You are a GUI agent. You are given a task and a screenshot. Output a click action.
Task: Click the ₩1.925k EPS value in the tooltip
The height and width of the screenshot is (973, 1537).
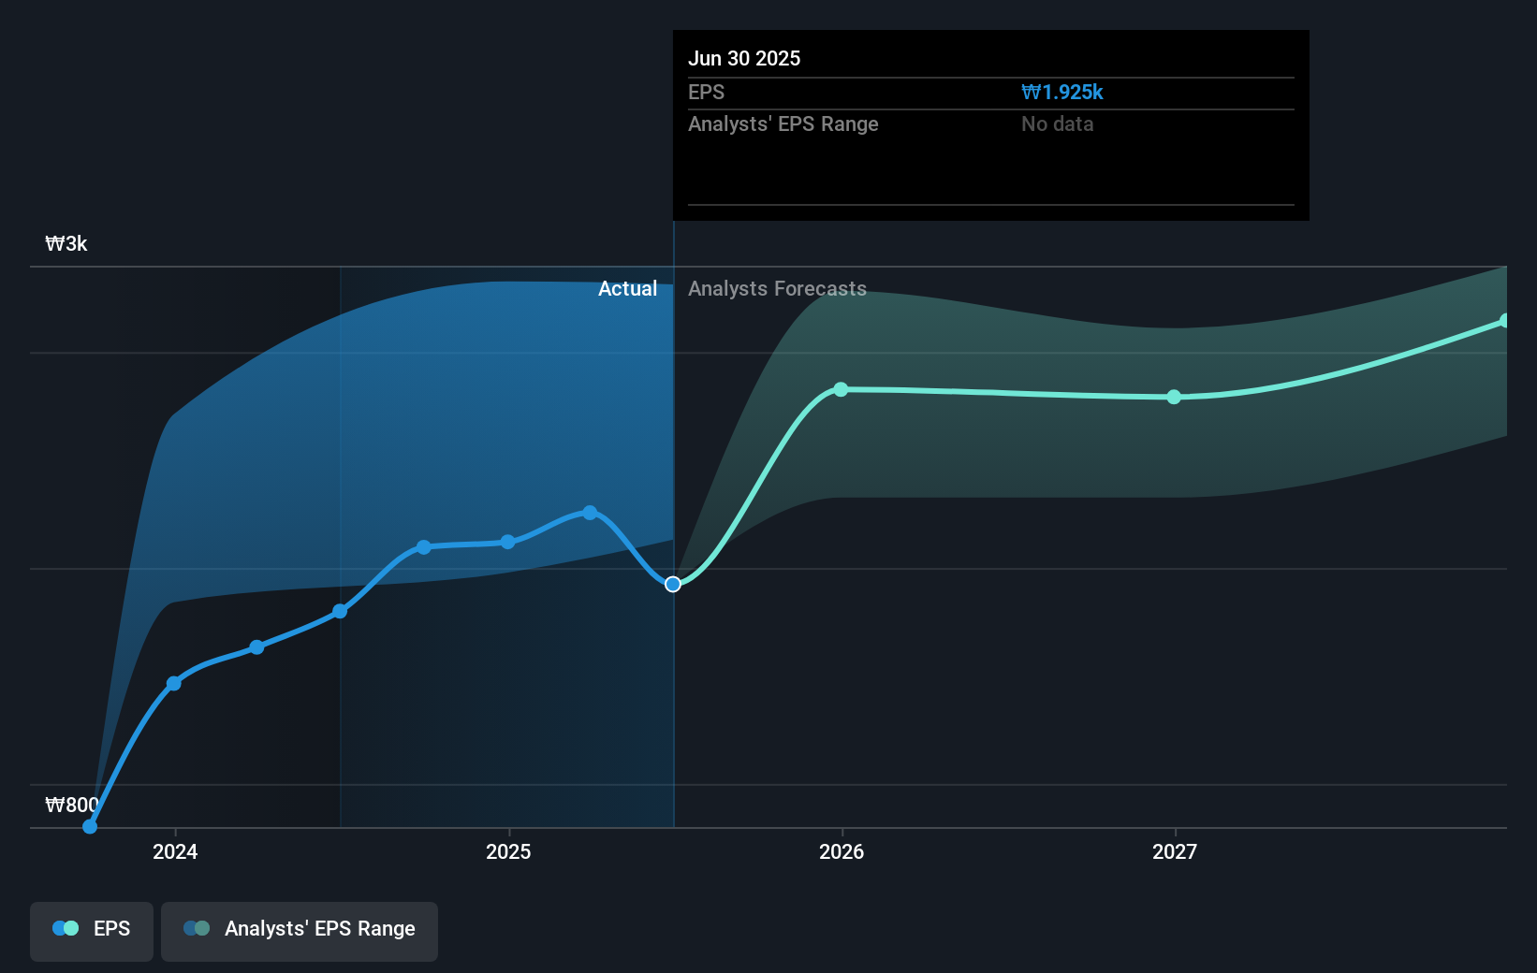point(1061,92)
